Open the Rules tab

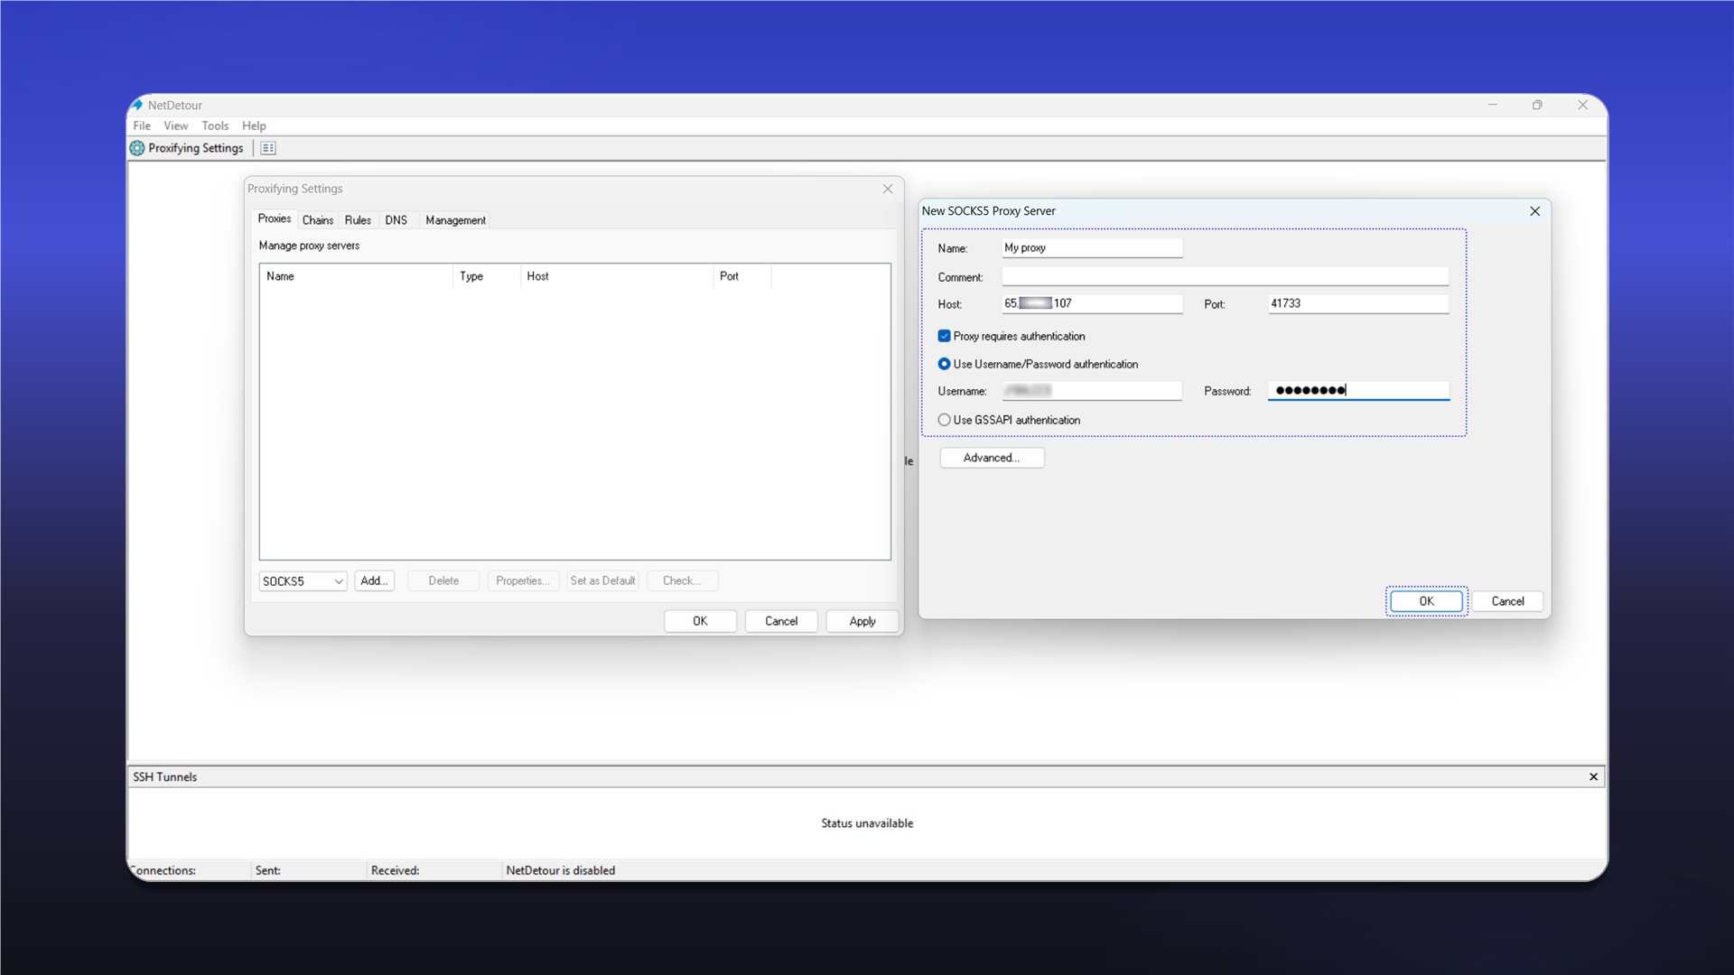pyautogui.click(x=358, y=220)
